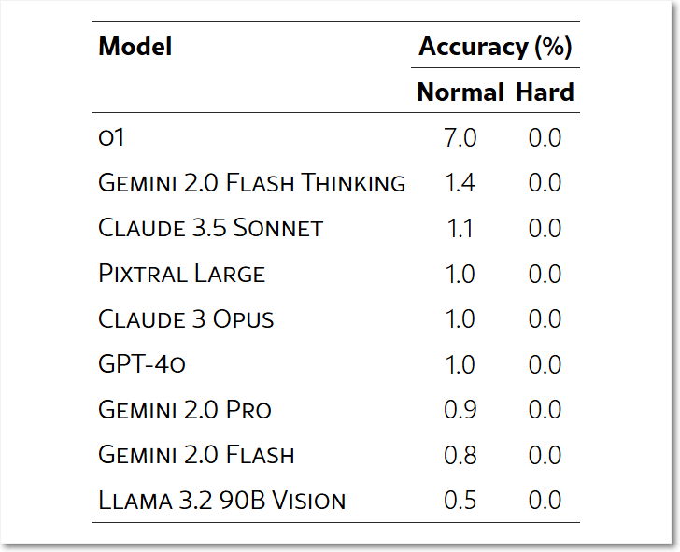This screenshot has width=680, height=552.
Task: Click the Model column header
Action: (135, 46)
